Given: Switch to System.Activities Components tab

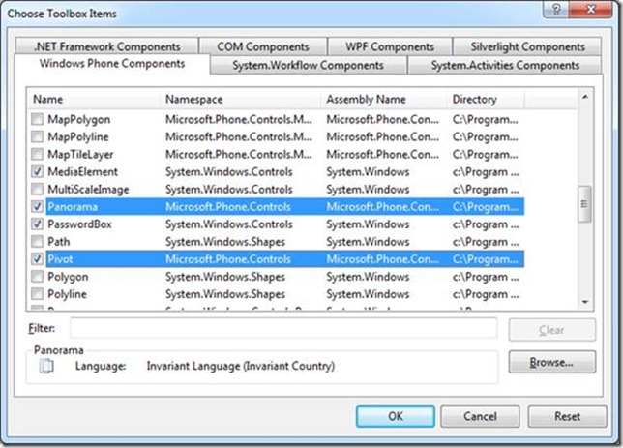Looking at the screenshot, I should pyautogui.click(x=505, y=65).
